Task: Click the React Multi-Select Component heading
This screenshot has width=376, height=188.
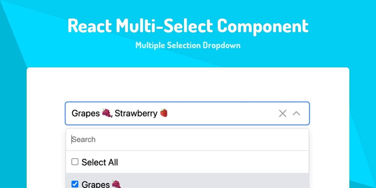Action: point(188,26)
